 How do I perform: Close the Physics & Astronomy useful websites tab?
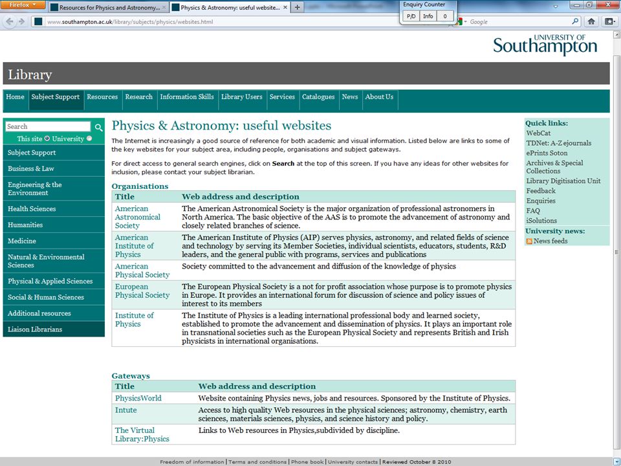tap(285, 8)
